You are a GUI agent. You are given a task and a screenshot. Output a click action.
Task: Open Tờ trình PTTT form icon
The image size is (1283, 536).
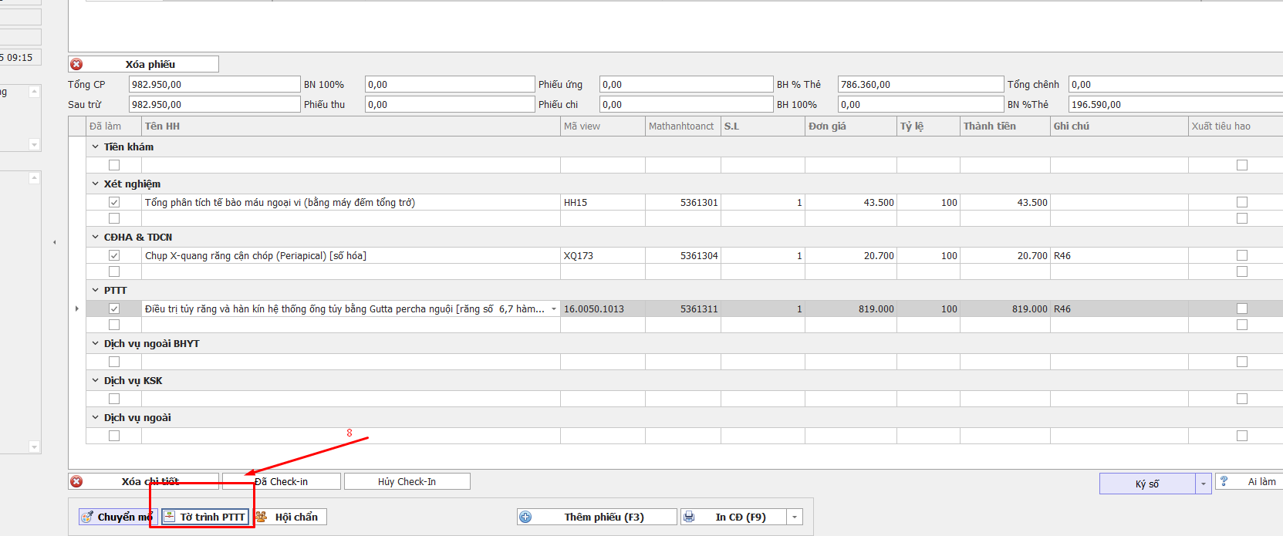coord(169,517)
